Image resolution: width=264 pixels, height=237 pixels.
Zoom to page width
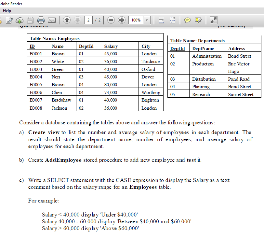click(161, 20)
